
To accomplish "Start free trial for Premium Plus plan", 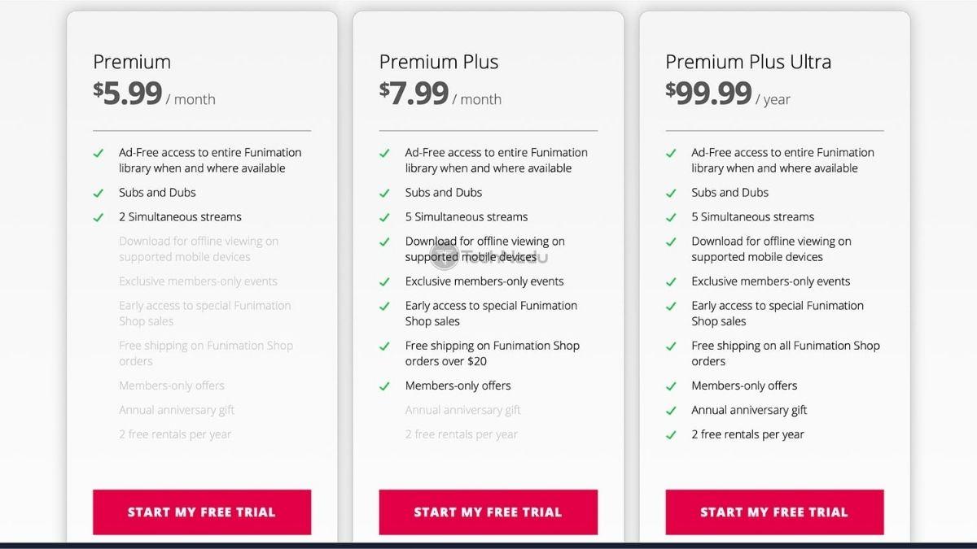I will point(488,512).
